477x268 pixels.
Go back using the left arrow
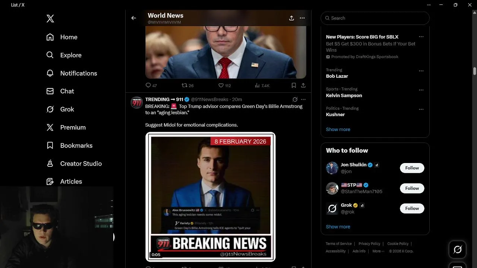click(x=133, y=18)
